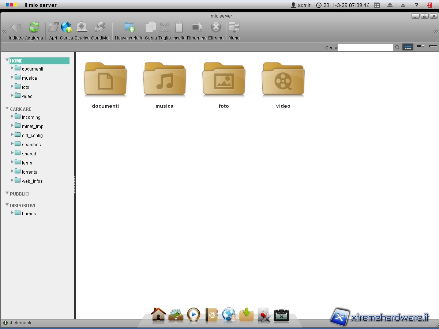
Task: Open the address book dock icon
Action: click(211, 315)
